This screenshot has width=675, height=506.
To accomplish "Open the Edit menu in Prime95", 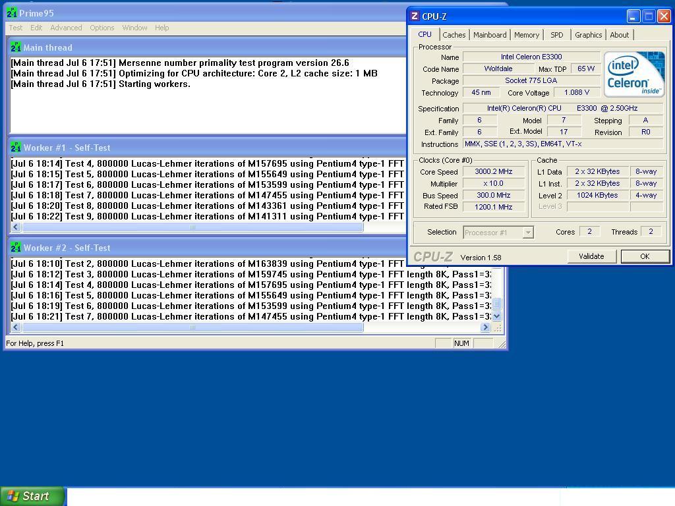I will click(36, 28).
